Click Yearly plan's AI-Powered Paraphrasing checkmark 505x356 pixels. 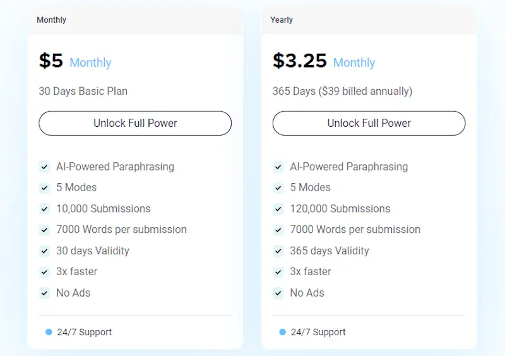[x=278, y=167]
